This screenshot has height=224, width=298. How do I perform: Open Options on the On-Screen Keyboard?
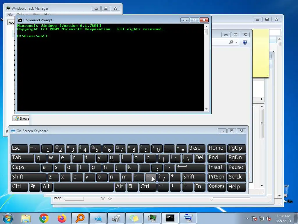pyautogui.click(x=217, y=187)
